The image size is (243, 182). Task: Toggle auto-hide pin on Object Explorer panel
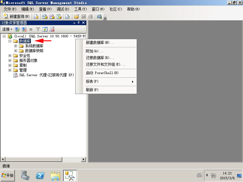click(x=79, y=23)
